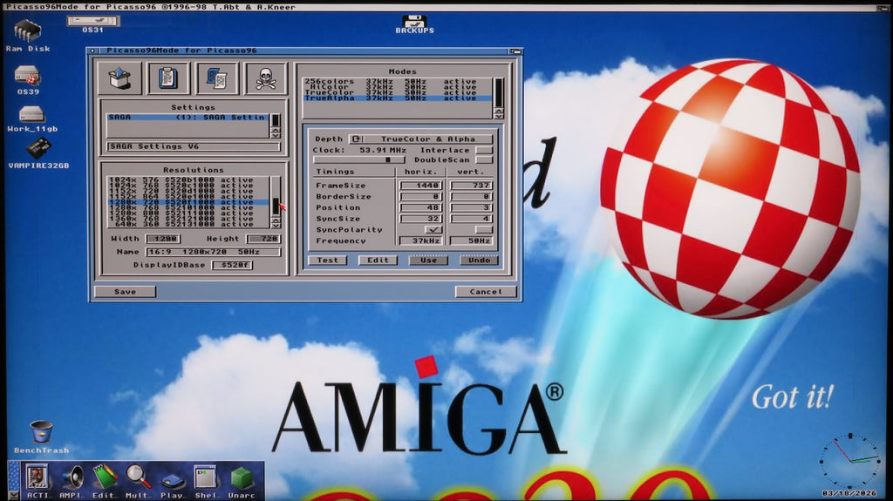The height and width of the screenshot is (501, 893).
Task: Click the skull and crossbones delete icon
Action: [x=266, y=78]
